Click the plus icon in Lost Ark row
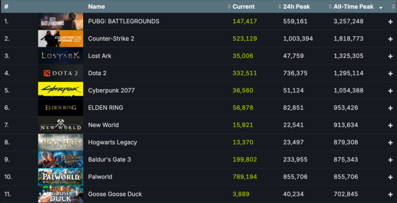 (x=390, y=56)
